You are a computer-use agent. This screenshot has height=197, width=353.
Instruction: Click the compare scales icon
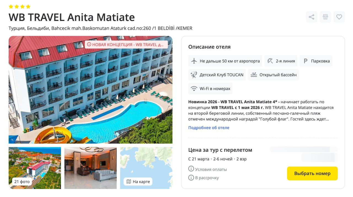[x=325, y=17]
